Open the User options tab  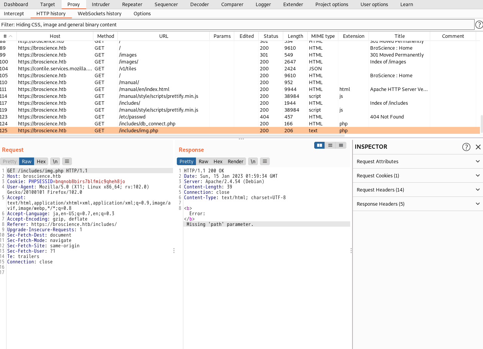[374, 4]
